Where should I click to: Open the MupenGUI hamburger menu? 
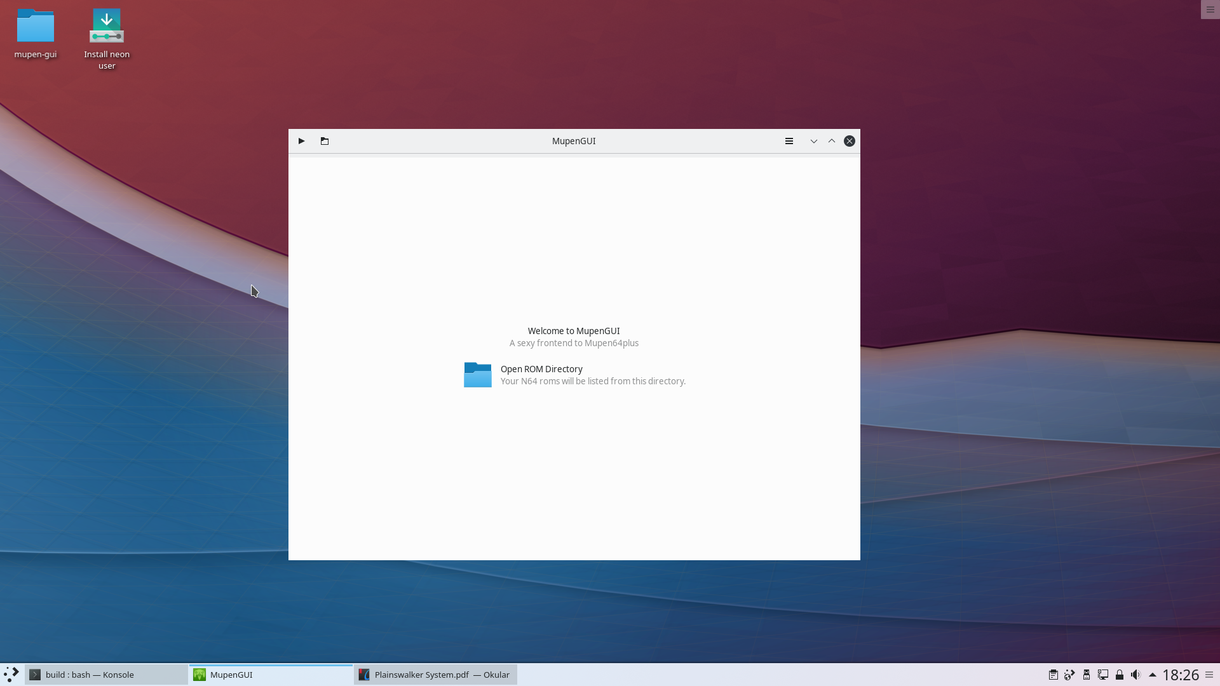pyautogui.click(x=789, y=141)
